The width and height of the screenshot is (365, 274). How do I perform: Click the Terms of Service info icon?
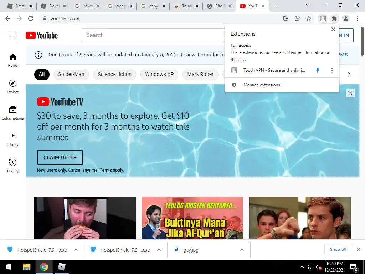click(x=38, y=55)
